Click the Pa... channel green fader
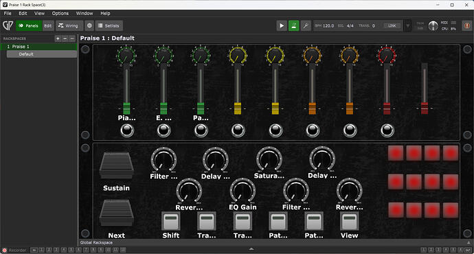 point(201,108)
